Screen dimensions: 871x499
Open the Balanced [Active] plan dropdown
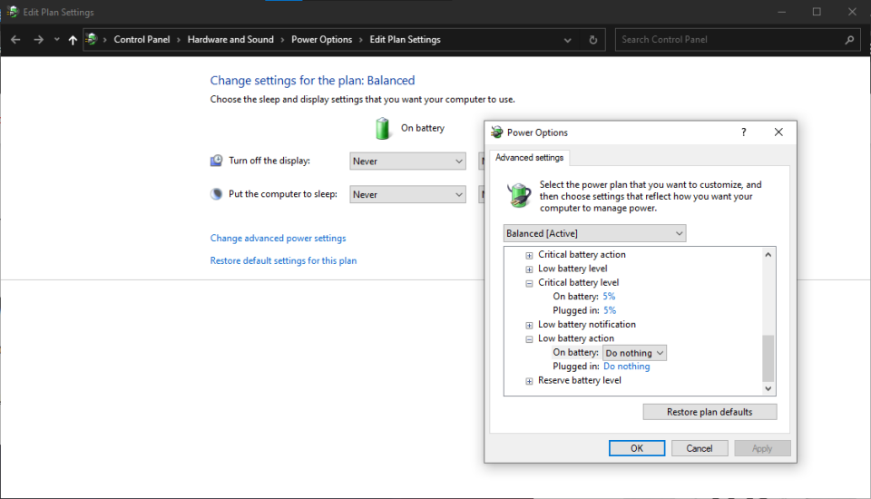coord(594,234)
